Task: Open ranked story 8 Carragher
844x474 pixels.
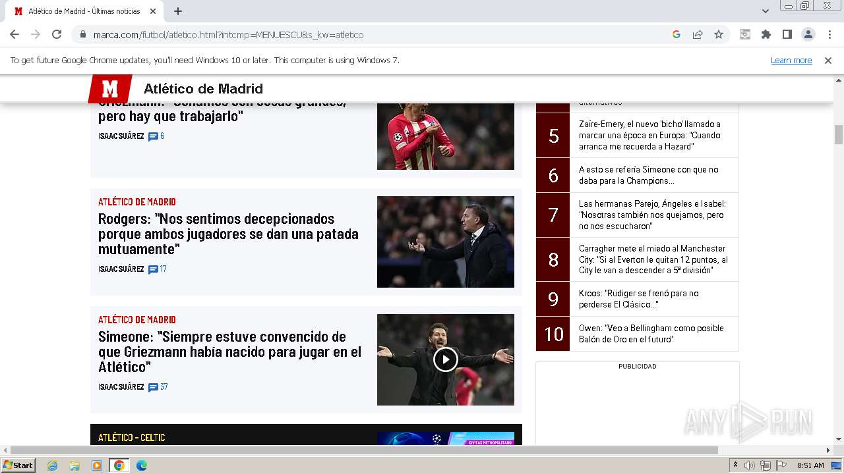Action: [x=653, y=259]
